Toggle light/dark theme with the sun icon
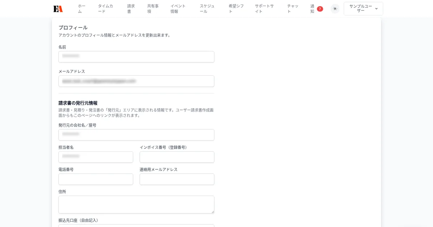Viewport: 433px width, 227px height. click(335, 8)
